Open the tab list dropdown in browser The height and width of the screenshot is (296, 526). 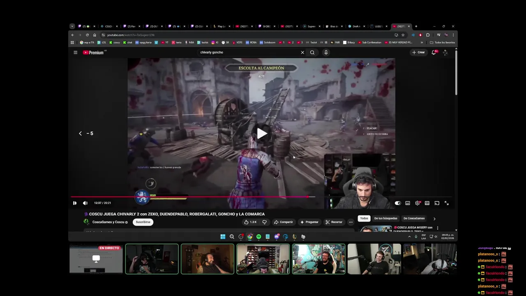pyautogui.click(x=72, y=26)
